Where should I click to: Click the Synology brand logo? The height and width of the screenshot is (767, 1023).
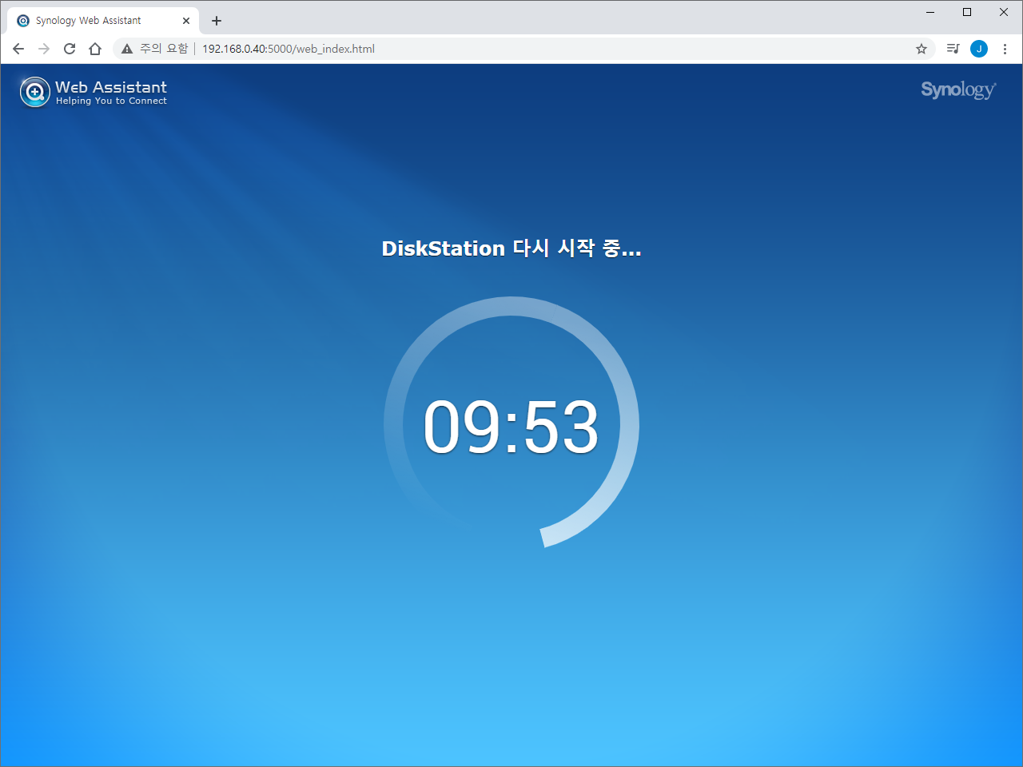pos(958,89)
